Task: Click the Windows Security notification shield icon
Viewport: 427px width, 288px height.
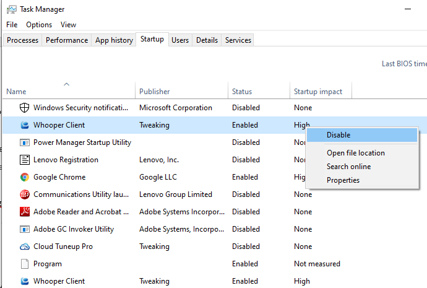Action: coord(25,108)
